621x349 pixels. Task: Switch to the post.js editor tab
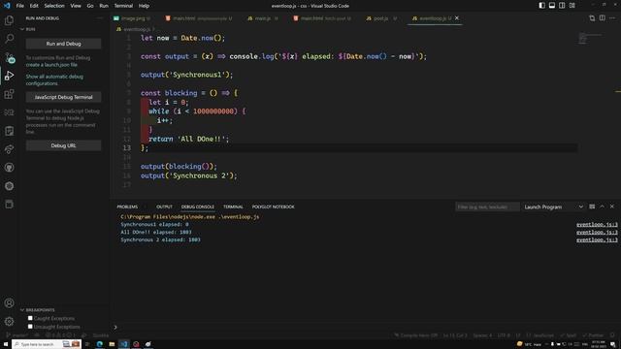[x=381, y=18]
